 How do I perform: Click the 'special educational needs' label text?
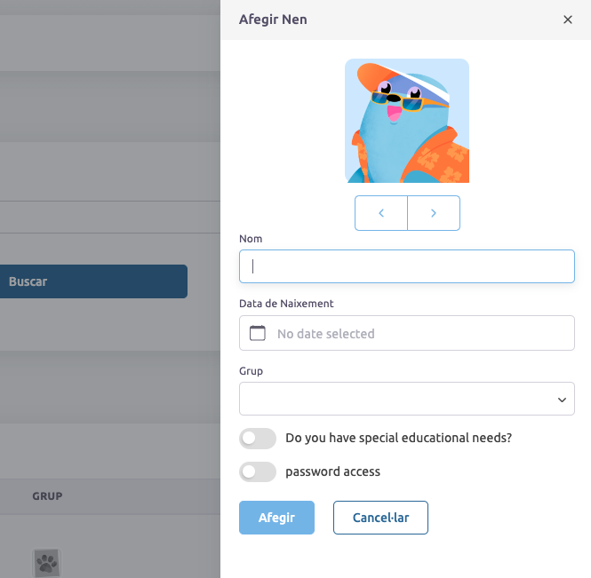(x=398, y=438)
